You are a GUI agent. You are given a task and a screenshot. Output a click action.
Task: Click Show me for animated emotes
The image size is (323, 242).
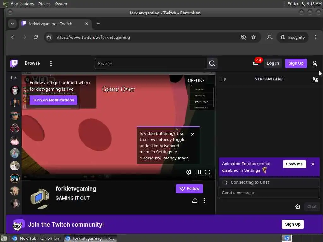294,164
